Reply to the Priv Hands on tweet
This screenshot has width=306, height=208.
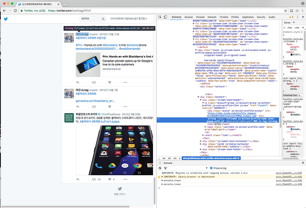pyautogui.click(x=78, y=82)
